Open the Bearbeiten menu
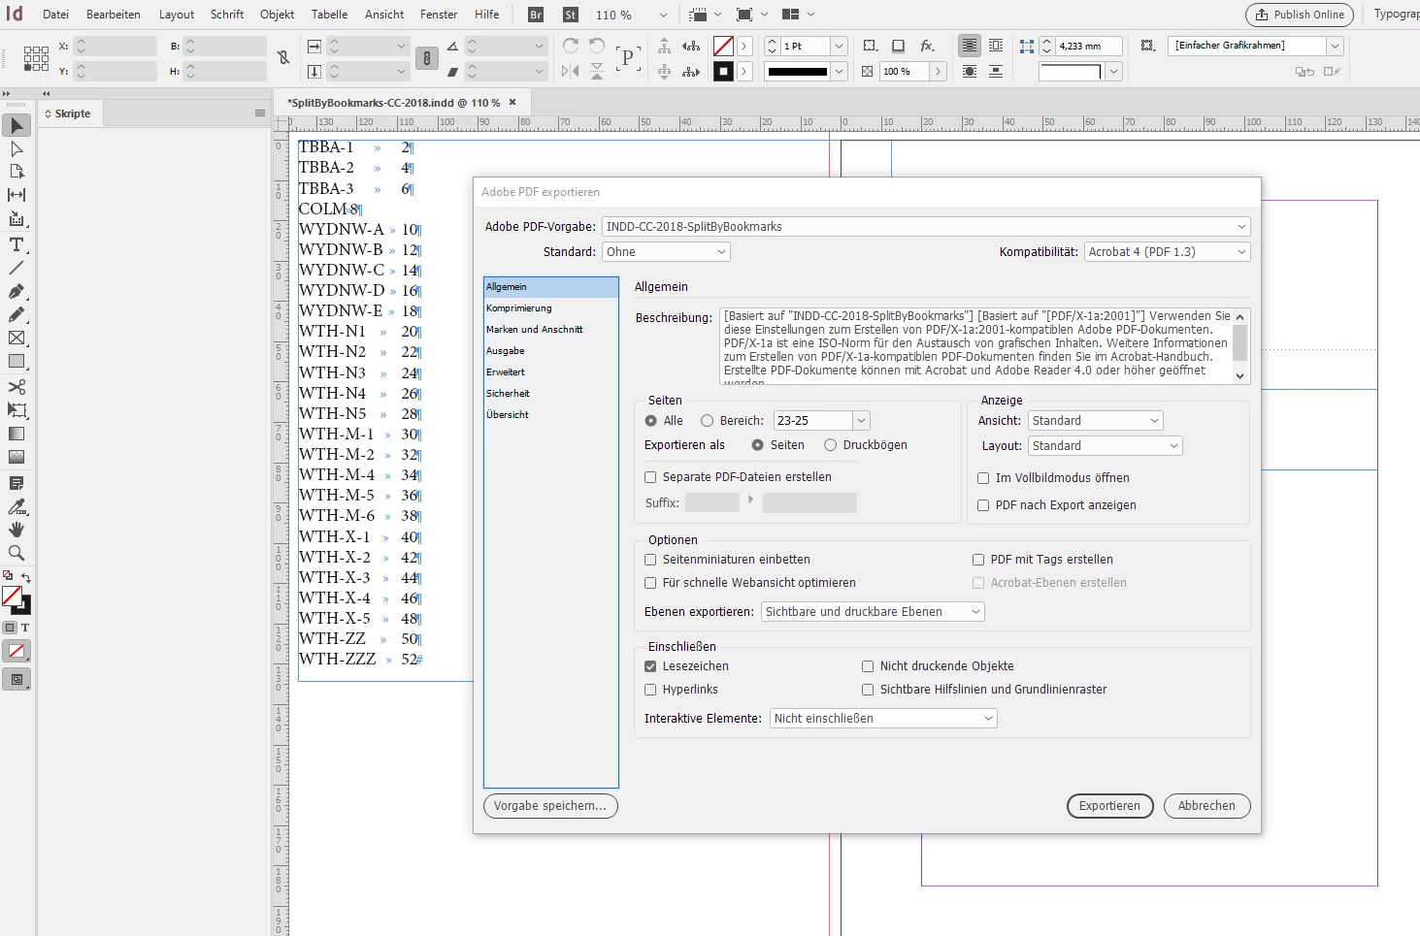1420x936 pixels. [x=114, y=15]
